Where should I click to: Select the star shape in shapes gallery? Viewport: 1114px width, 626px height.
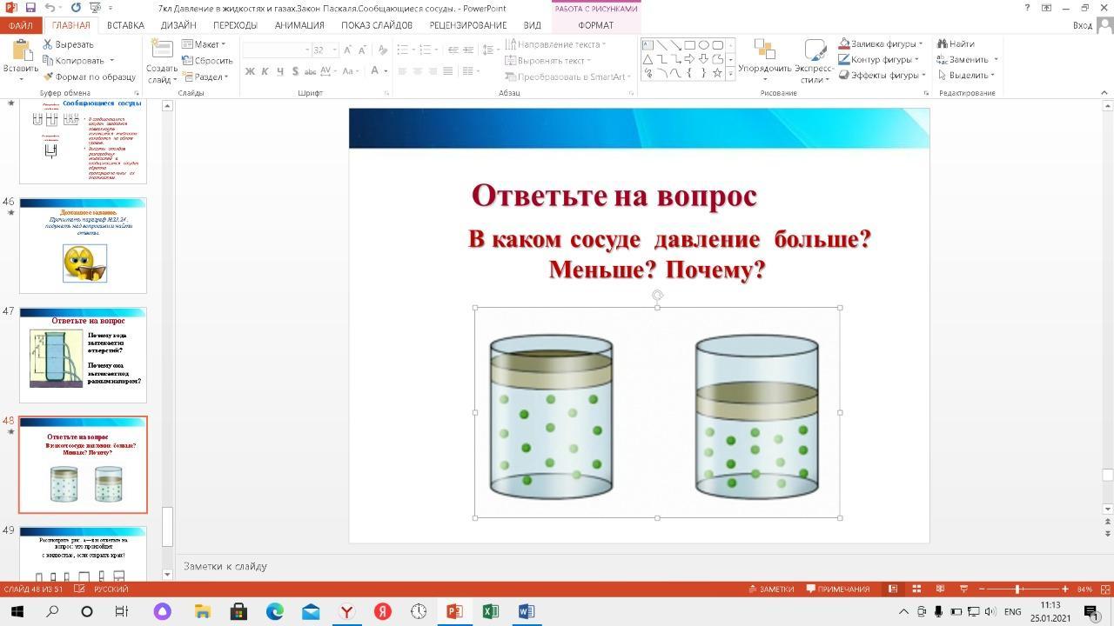tap(717, 73)
